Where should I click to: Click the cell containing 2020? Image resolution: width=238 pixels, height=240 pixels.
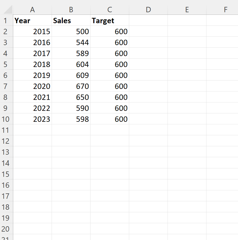tap(33, 86)
